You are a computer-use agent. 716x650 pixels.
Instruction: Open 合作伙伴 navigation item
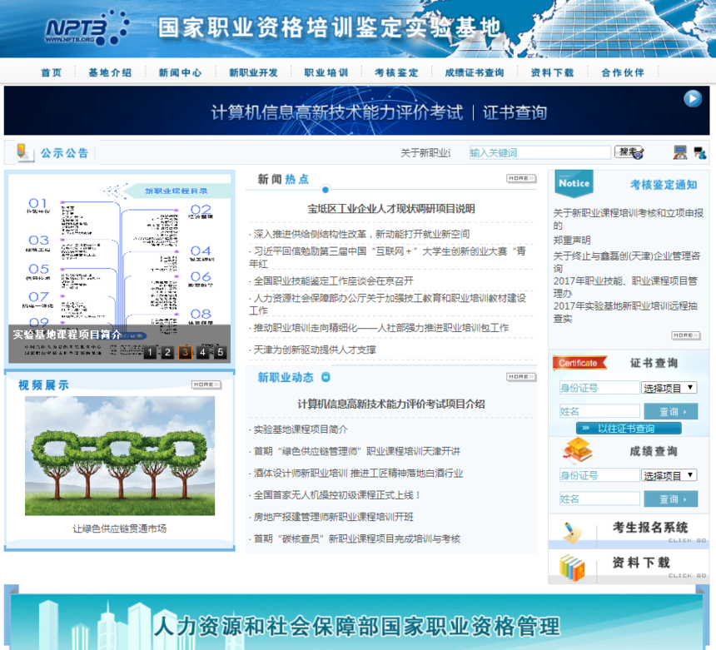(623, 72)
